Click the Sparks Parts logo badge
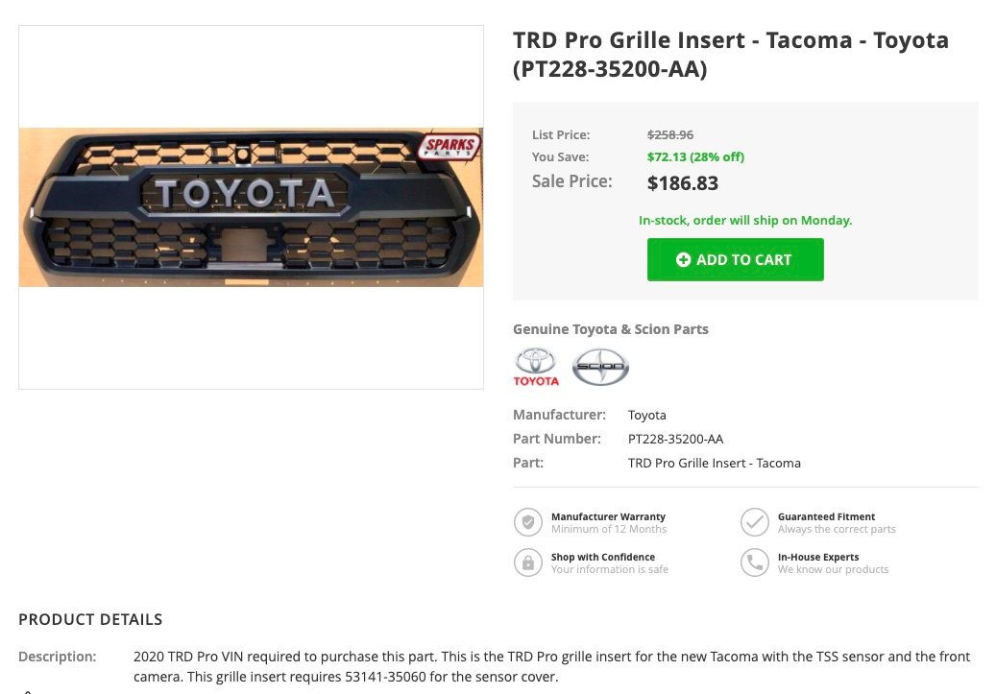 click(x=449, y=147)
